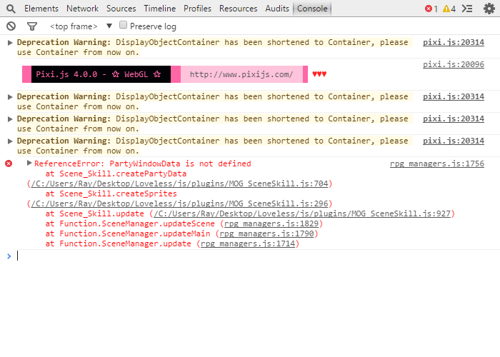Expand the first Deprecation Warning entry
Image resolution: width=500 pixels, height=357 pixels.
pyautogui.click(x=10, y=42)
